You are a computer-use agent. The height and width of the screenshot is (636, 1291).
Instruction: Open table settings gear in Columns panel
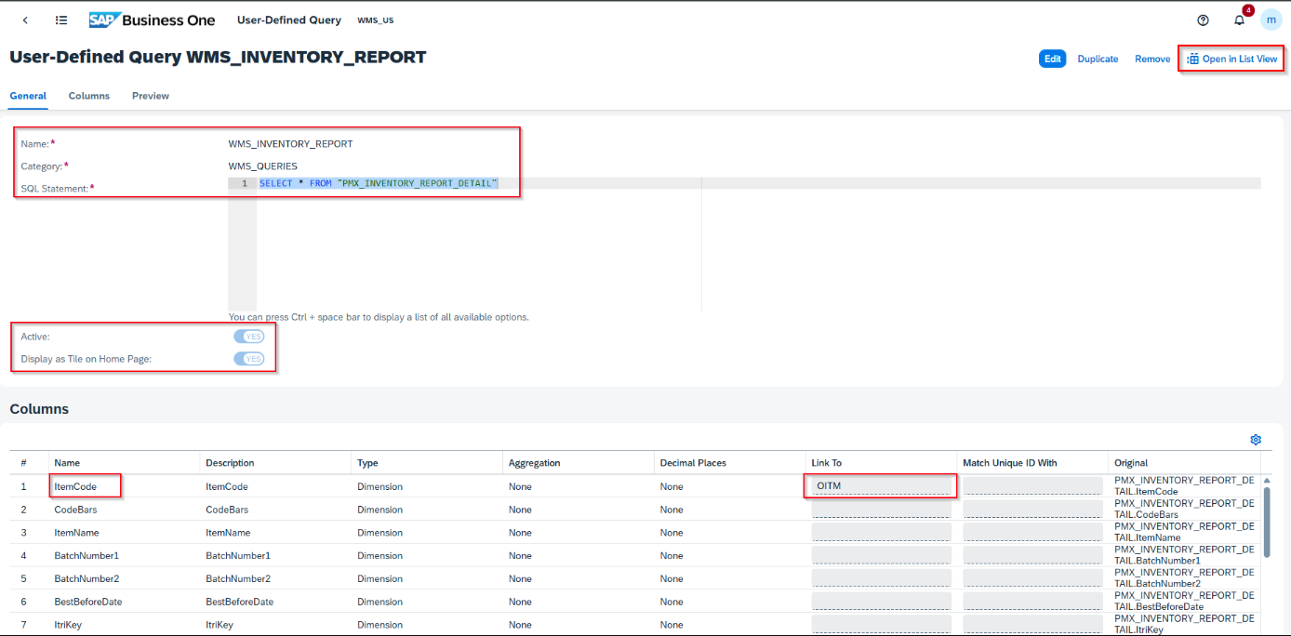tap(1256, 439)
